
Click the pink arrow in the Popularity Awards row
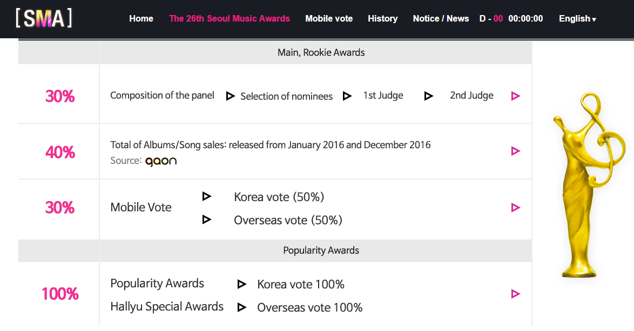[x=515, y=294]
